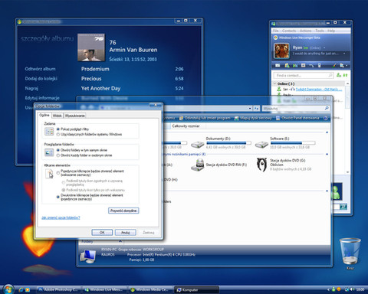
Task: Click the paintbrush color scheme icon in Messenger
Action: 334,66
